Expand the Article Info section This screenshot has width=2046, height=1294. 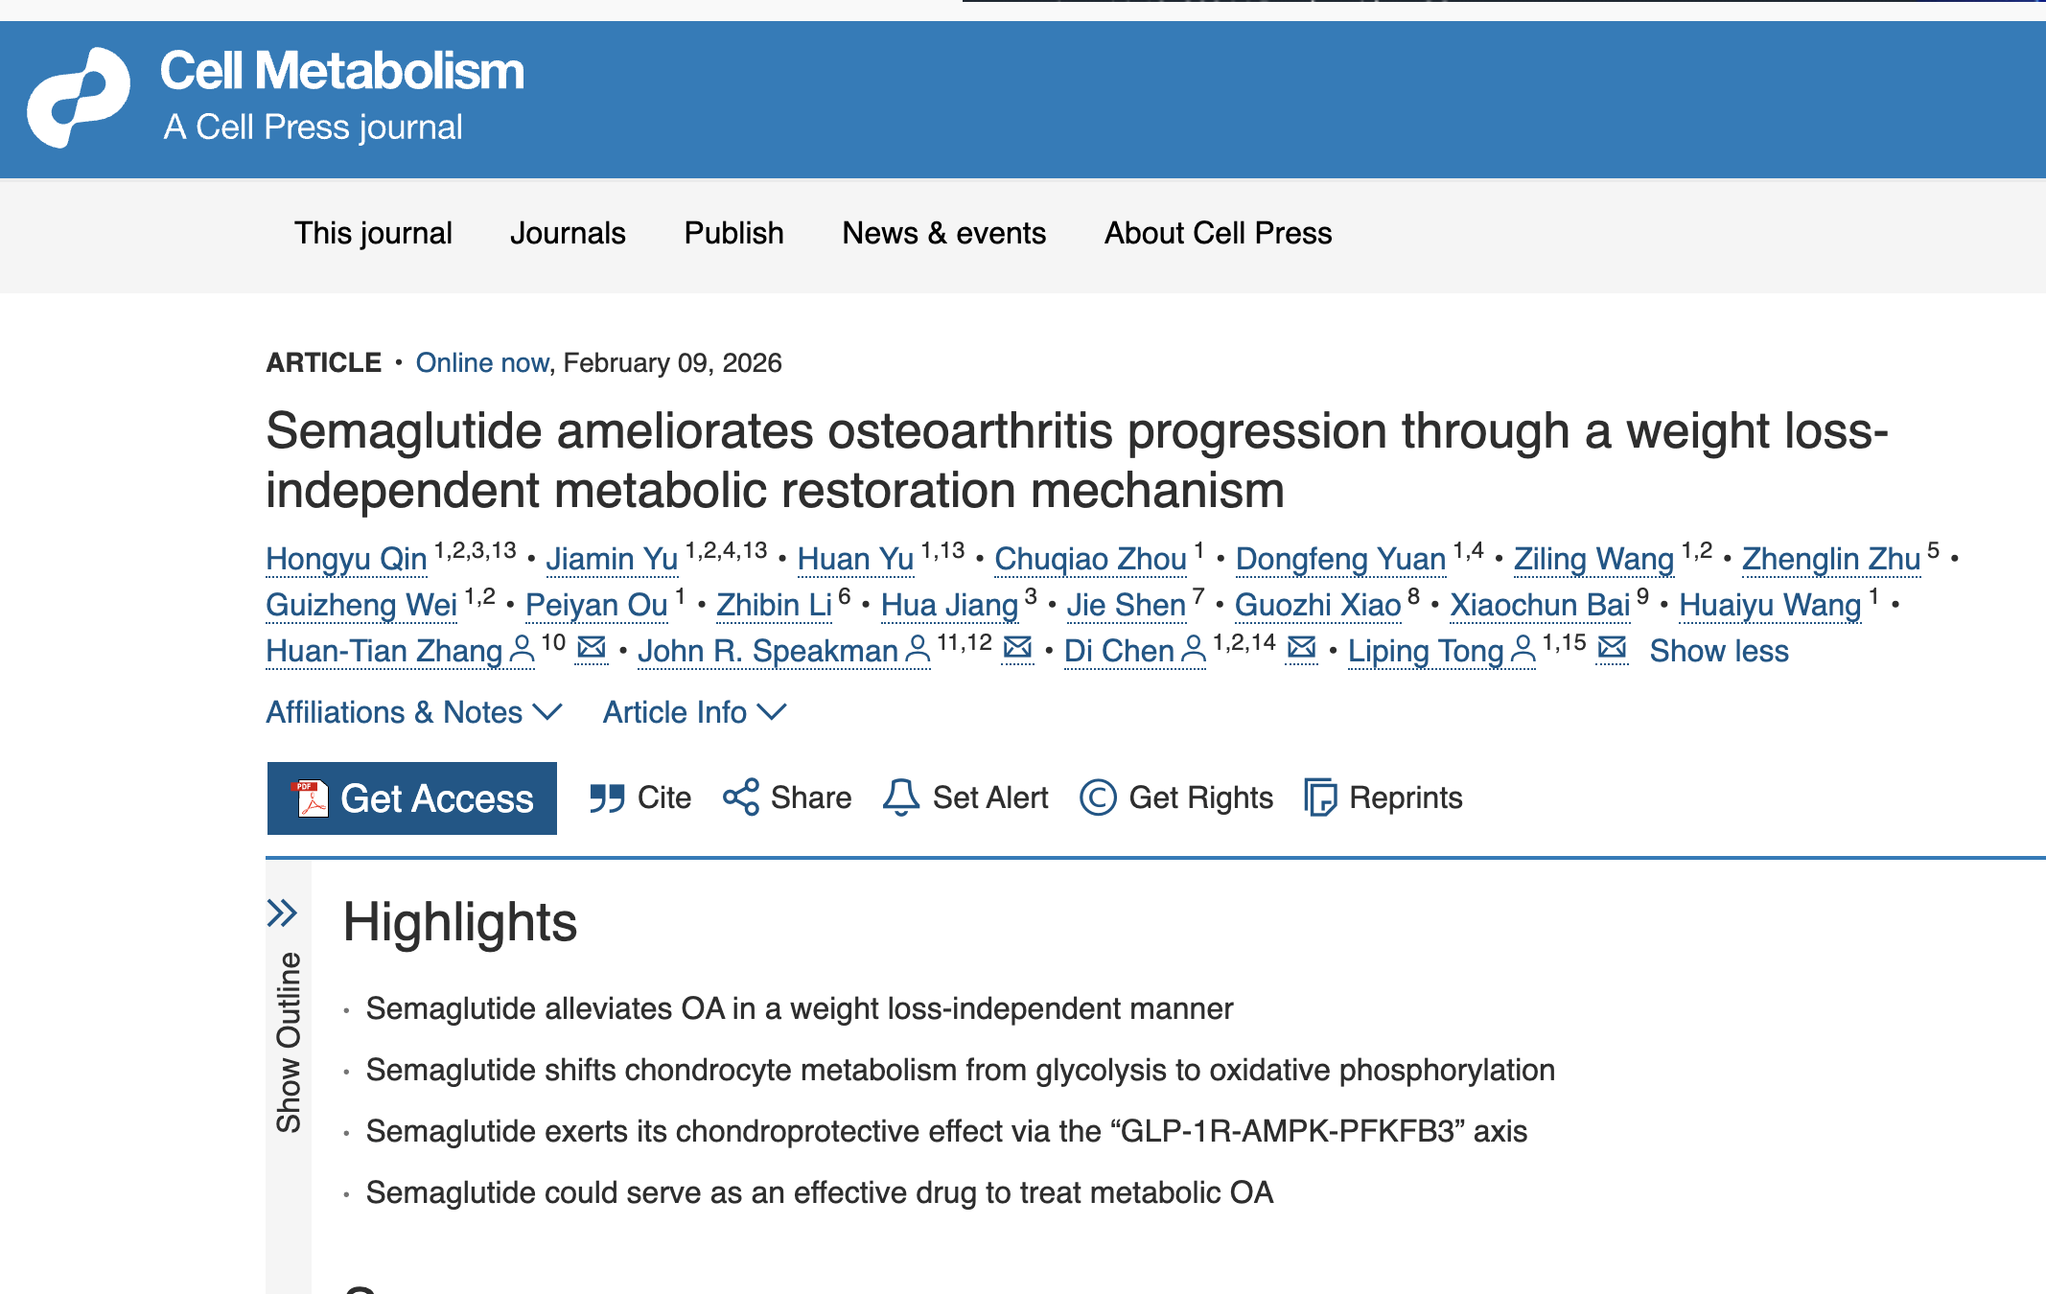click(x=693, y=712)
